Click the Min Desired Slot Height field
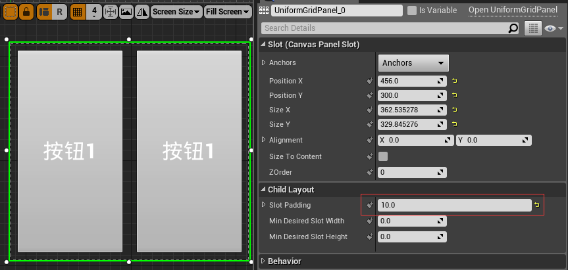568x270 pixels. point(412,236)
